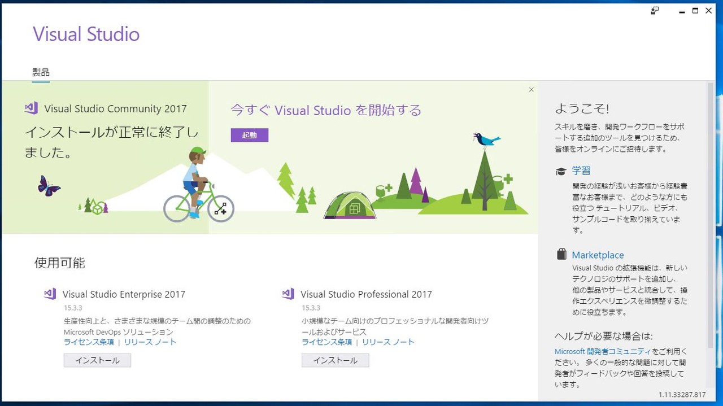Open the Marketplace link
The width and height of the screenshot is (723, 406).
[x=598, y=255]
